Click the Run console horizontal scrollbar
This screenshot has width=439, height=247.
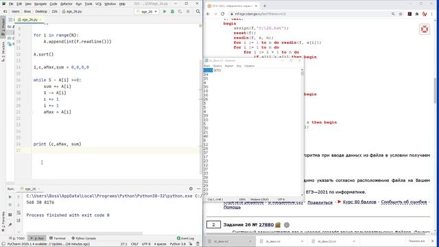pyautogui.click(x=84, y=233)
